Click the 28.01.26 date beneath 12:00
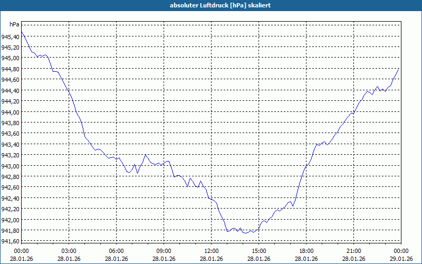 coord(212,259)
